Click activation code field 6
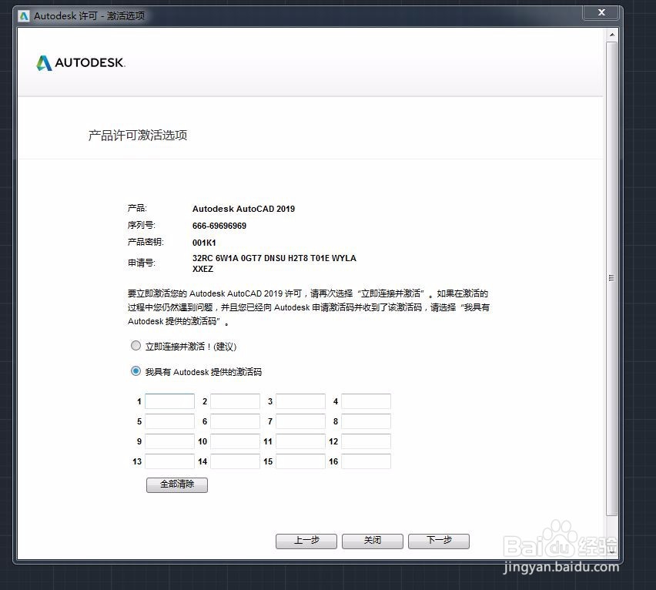Viewport: 656px width, 590px height. 235,421
